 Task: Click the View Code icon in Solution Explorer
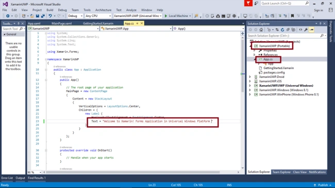(300, 30)
